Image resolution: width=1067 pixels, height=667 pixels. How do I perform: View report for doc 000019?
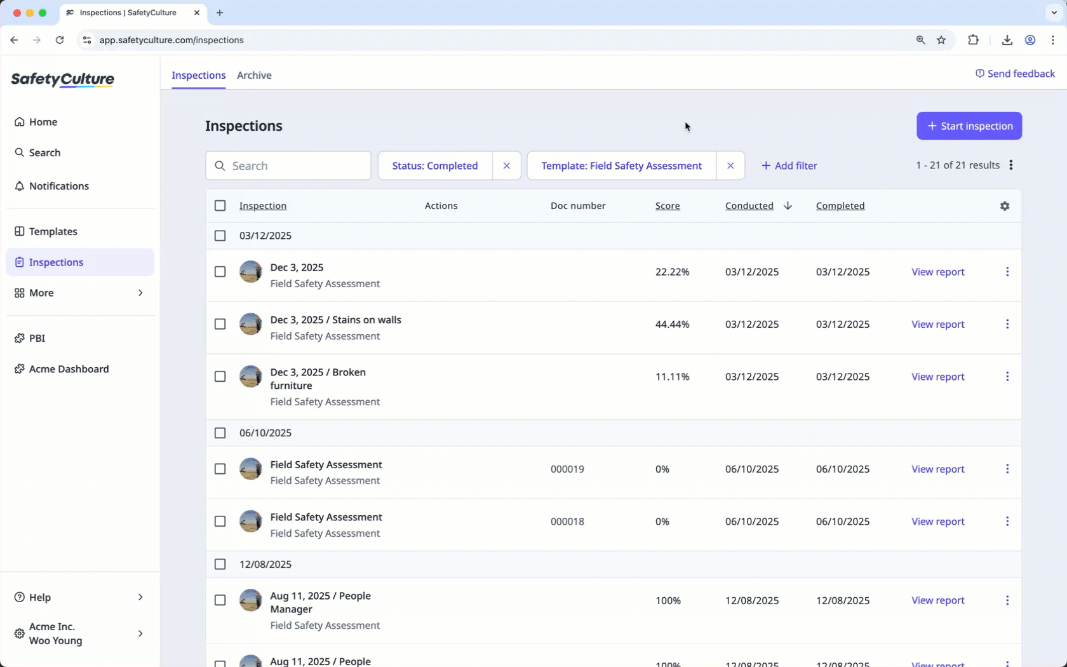click(938, 469)
